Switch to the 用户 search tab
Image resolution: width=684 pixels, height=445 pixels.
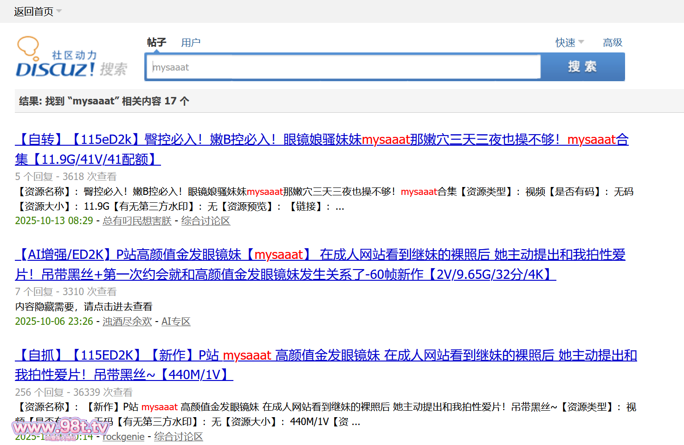(191, 43)
